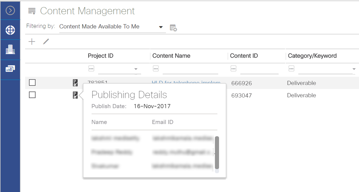Screen dimensions: 359x192
Task: Open filter options button for Category/Keyword
Action: [x=291, y=69]
